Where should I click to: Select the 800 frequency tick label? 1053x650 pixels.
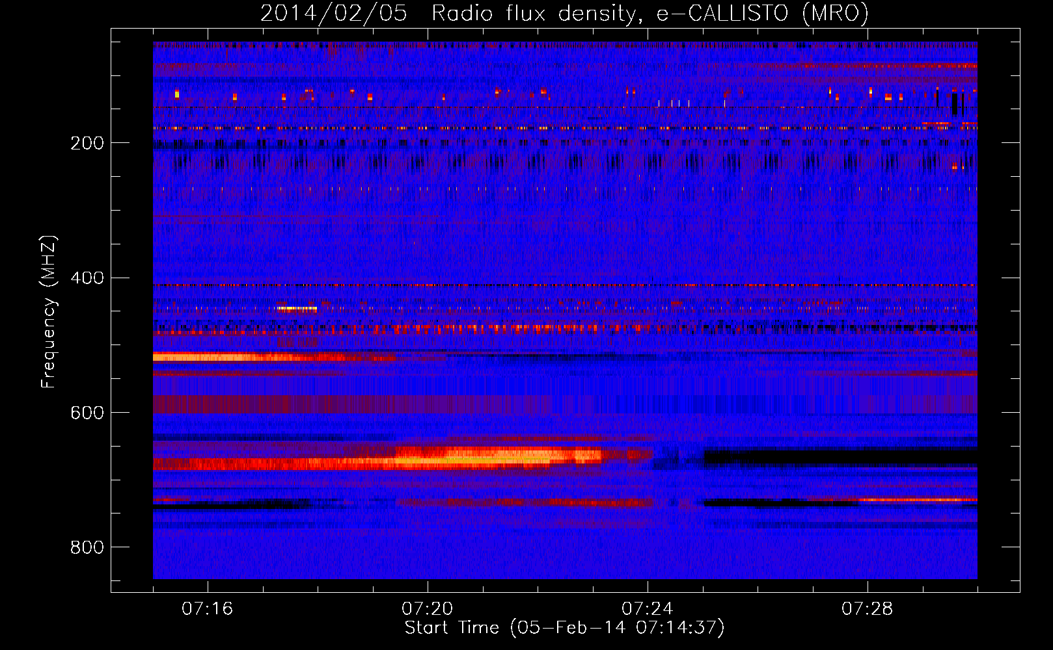(87, 548)
